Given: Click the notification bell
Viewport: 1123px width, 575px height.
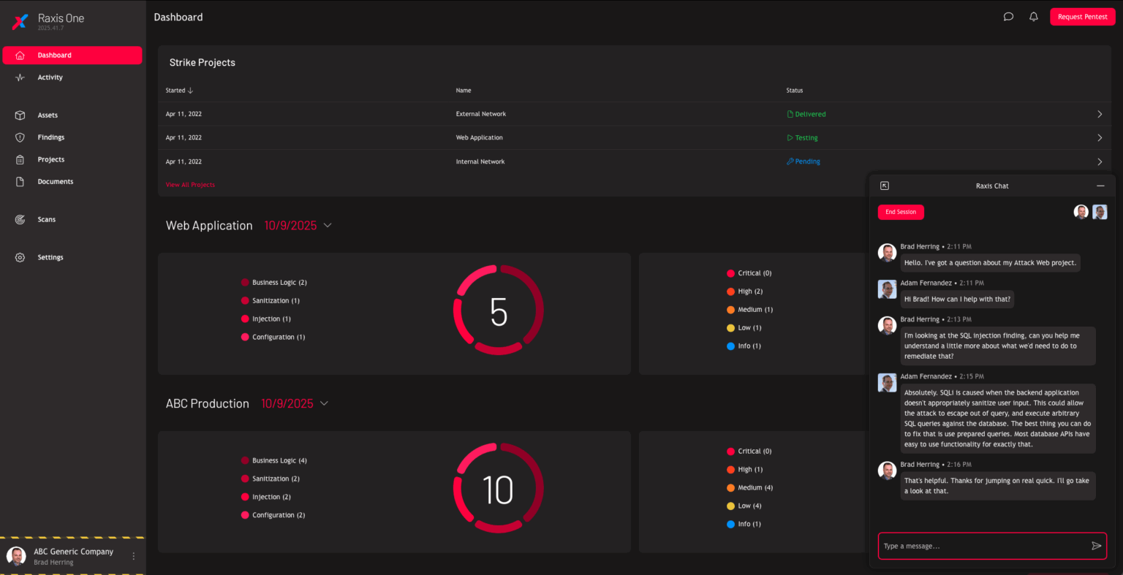Looking at the screenshot, I should (x=1033, y=16).
